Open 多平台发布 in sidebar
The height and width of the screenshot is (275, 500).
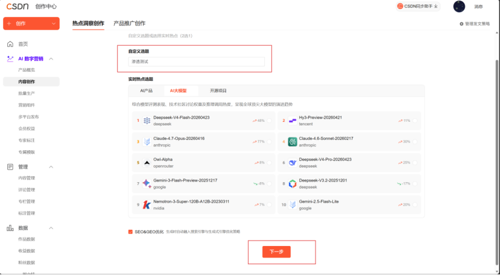tap(29, 117)
